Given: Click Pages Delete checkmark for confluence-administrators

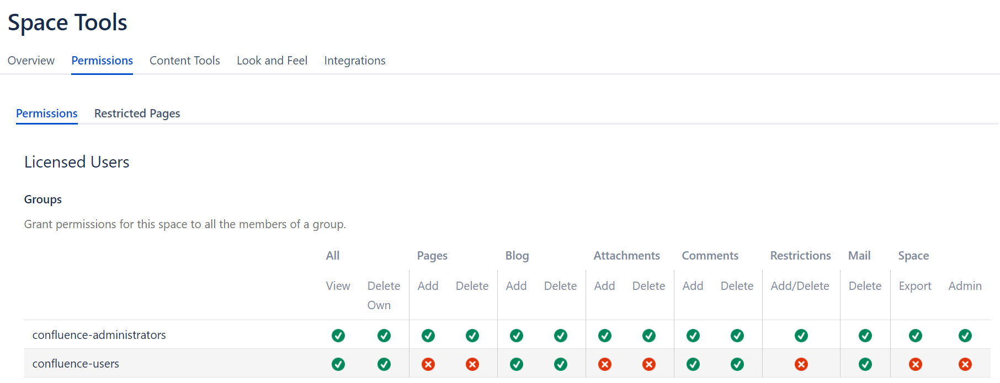Looking at the screenshot, I should click(472, 336).
